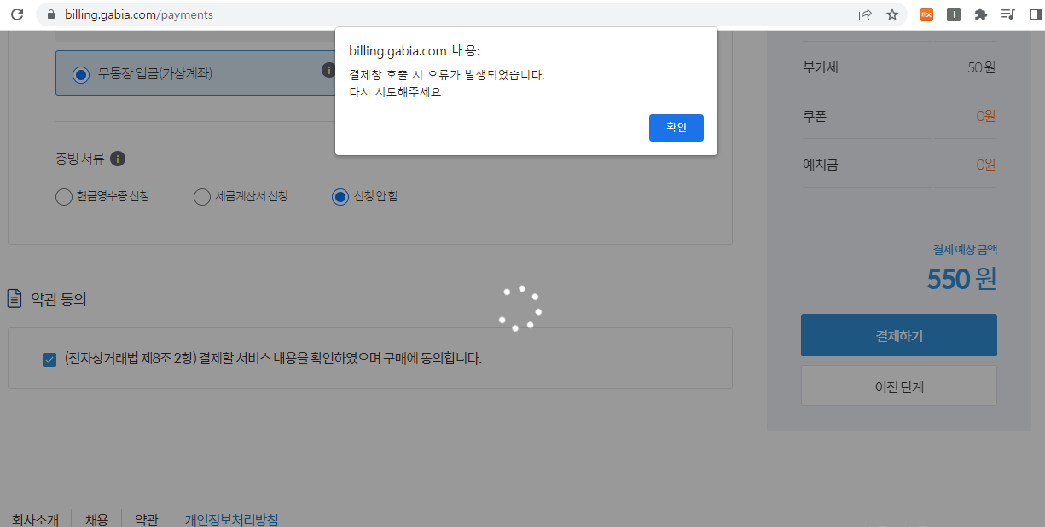This screenshot has height=527, width=1045.
Task: Click the 약관 동의 heading
Action: point(59,299)
